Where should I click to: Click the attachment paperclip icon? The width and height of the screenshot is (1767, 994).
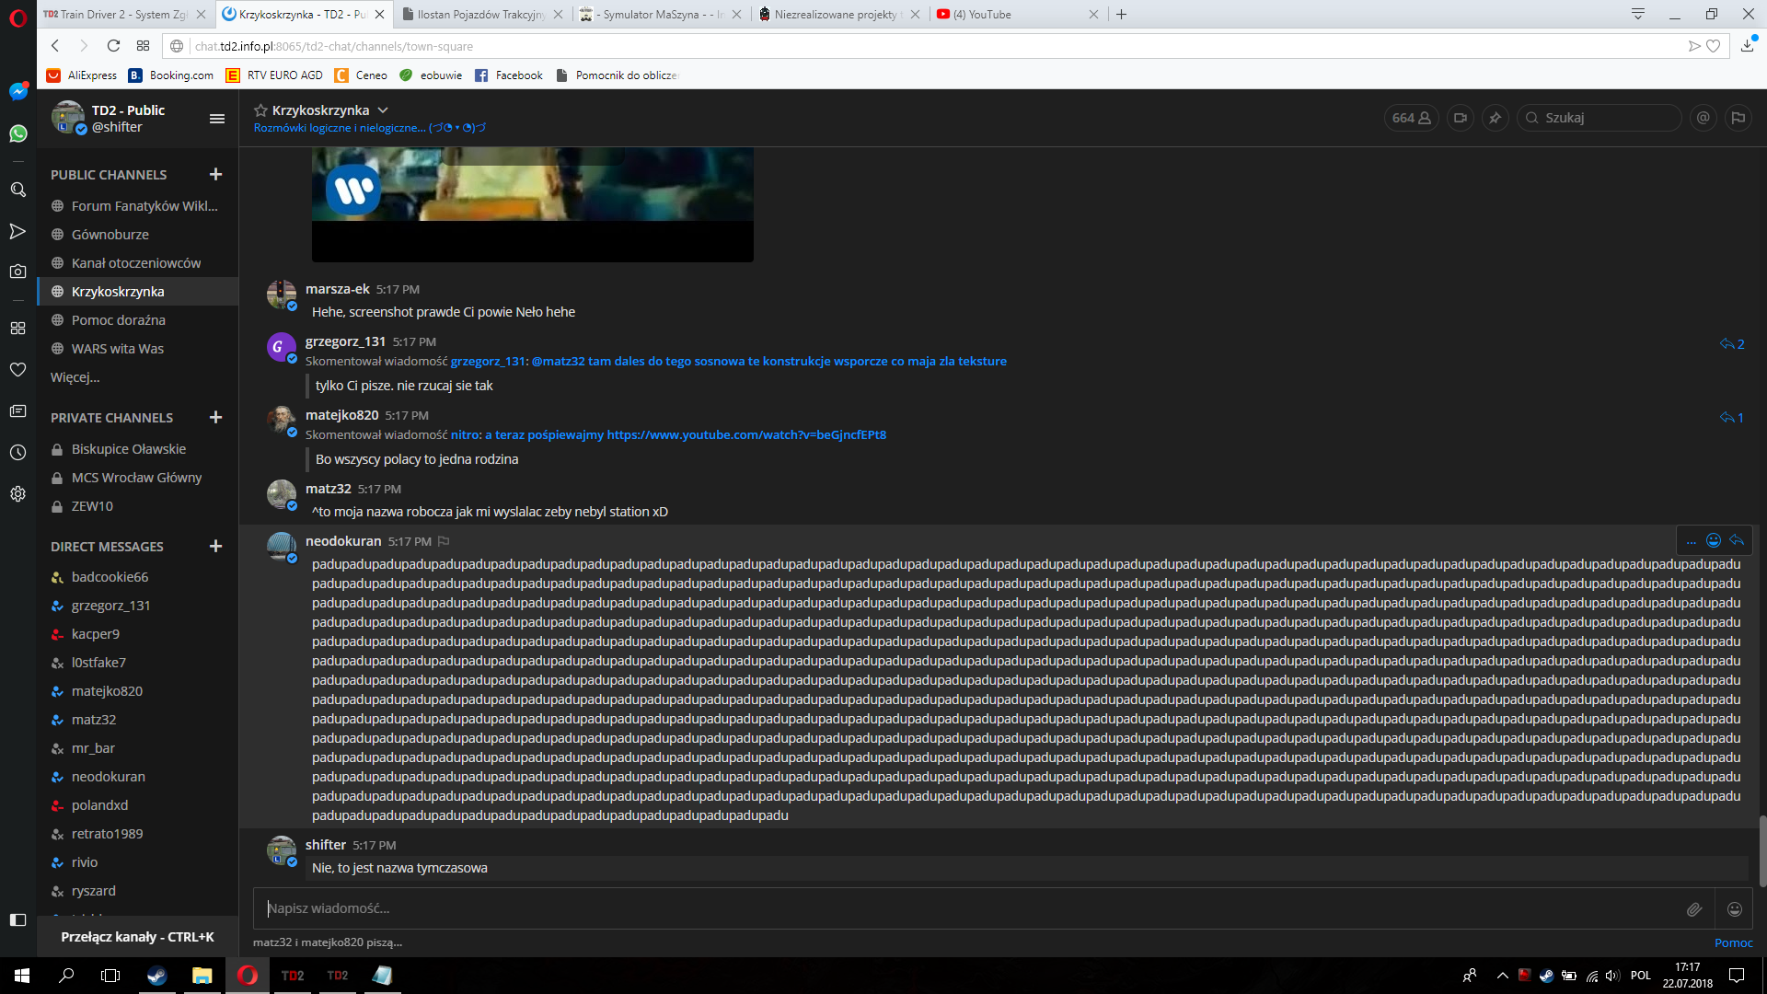pyautogui.click(x=1693, y=909)
